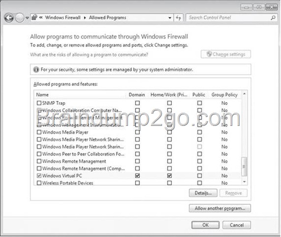Open the risks of allowing a program link
The width and height of the screenshot is (281, 237).
(x=89, y=54)
